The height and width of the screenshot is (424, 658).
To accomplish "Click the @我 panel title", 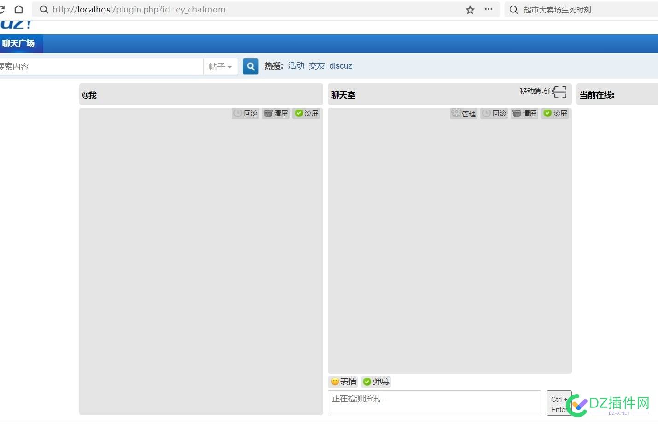I will [x=89, y=95].
